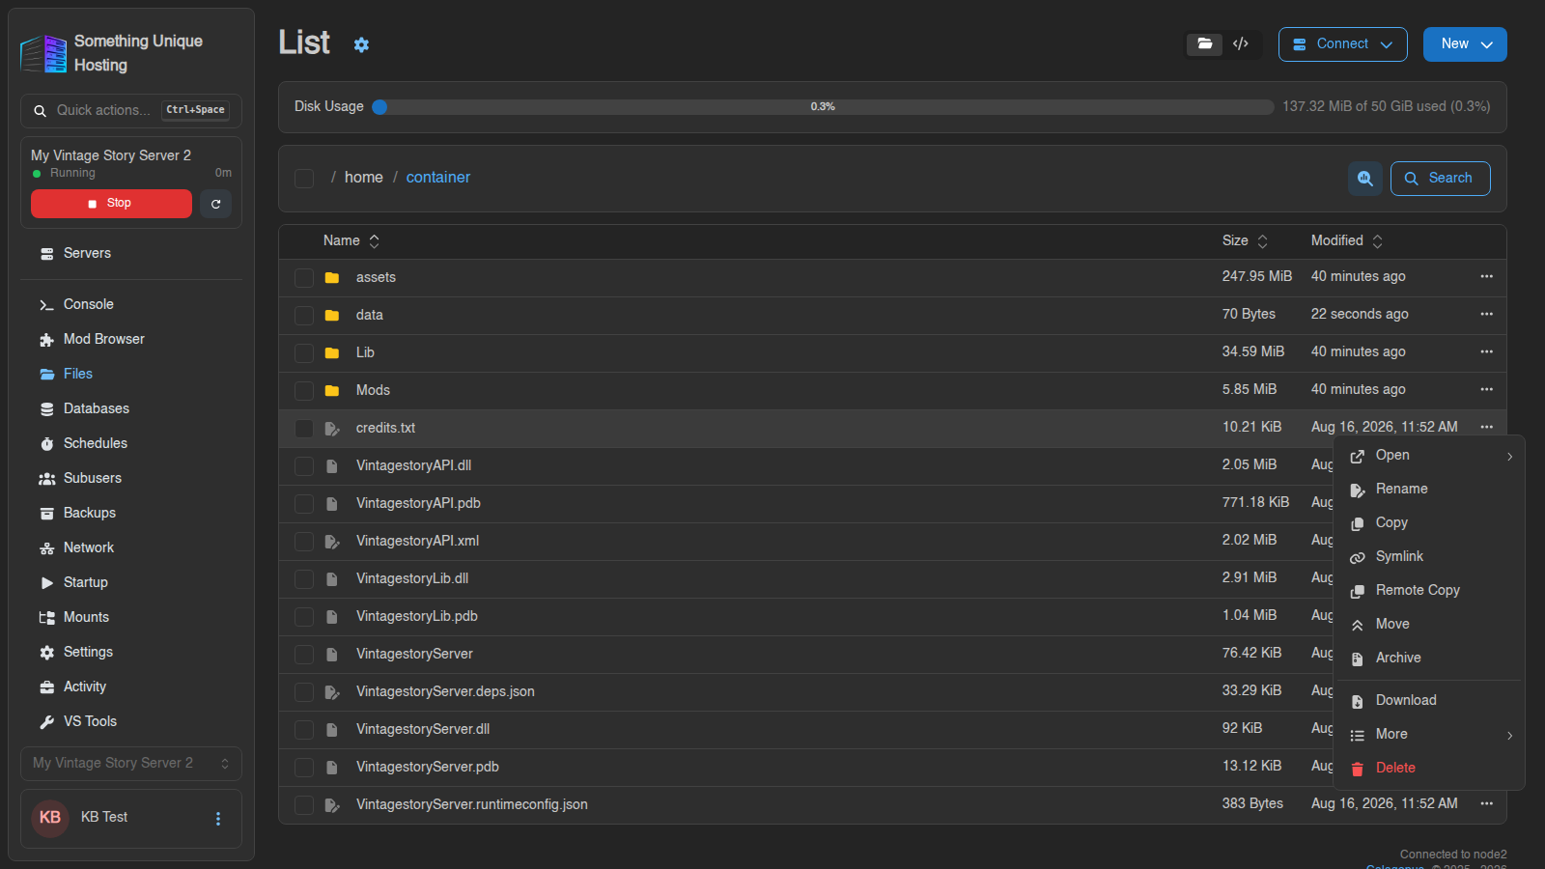Stop the running server
Image resolution: width=1545 pixels, height=869 pixels.
pos(111,204)
